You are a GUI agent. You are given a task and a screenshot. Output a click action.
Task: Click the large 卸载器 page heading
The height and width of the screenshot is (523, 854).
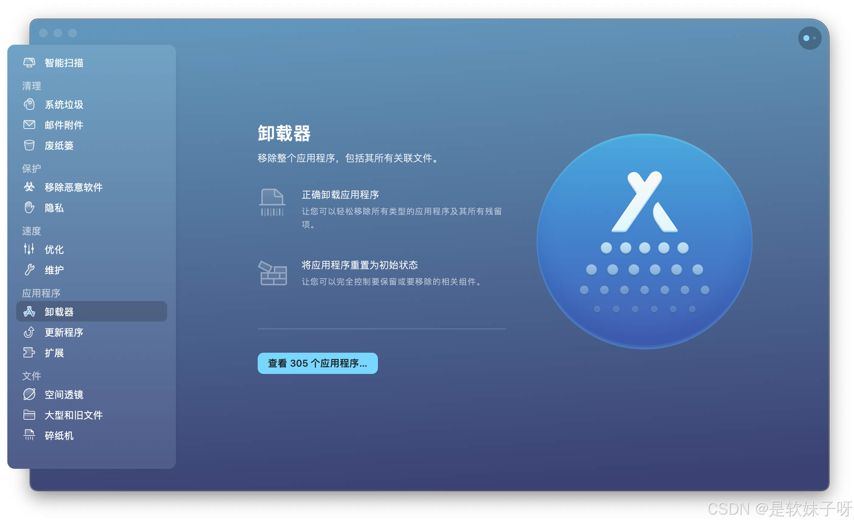284,133
